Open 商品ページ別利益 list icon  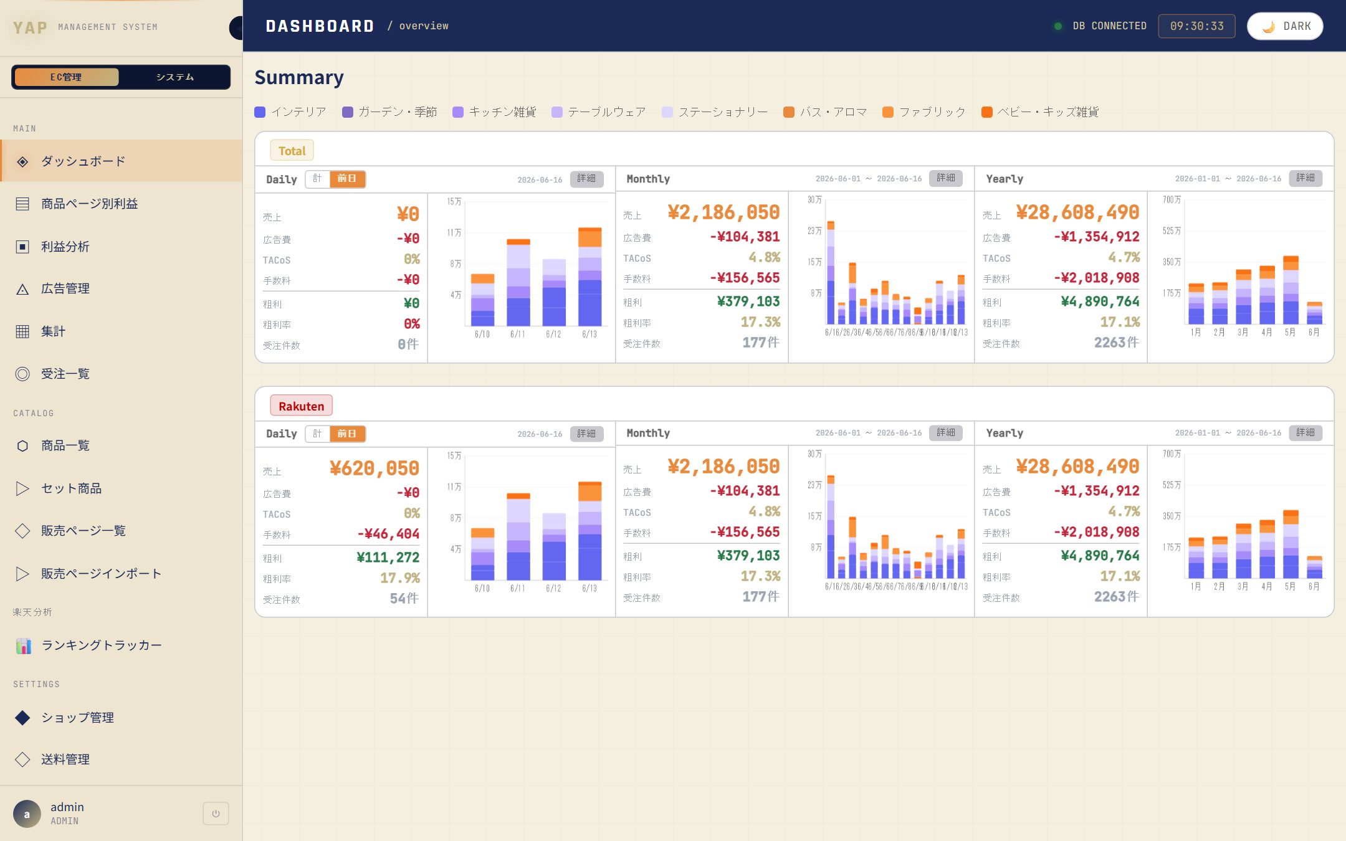pyautogui.click(x=22, y=204)
